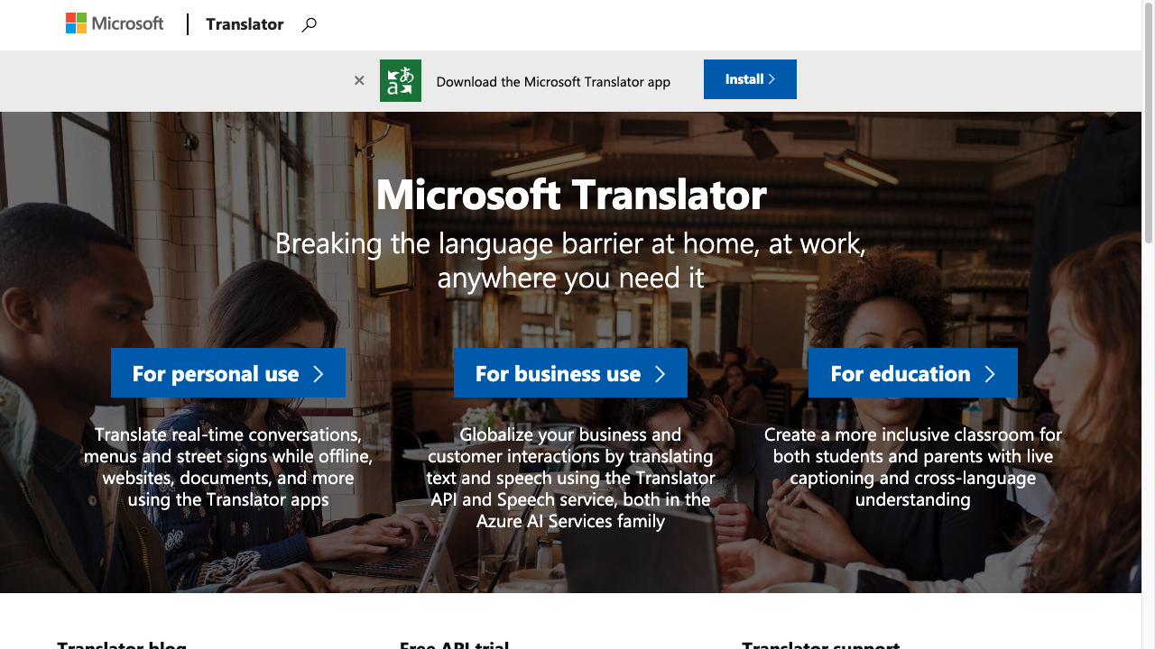Choose For business use
1155x649 pixels.
(570, 373)
